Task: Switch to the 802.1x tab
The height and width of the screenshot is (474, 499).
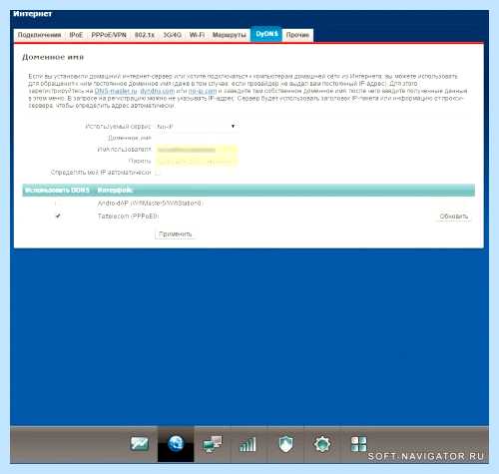Action: 145,35
